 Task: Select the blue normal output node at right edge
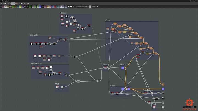[163, 89]
